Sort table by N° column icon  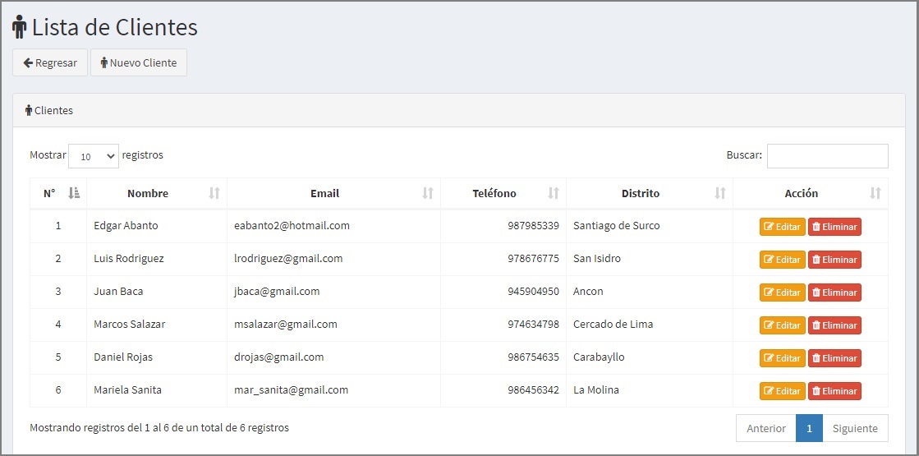[74, 193]
